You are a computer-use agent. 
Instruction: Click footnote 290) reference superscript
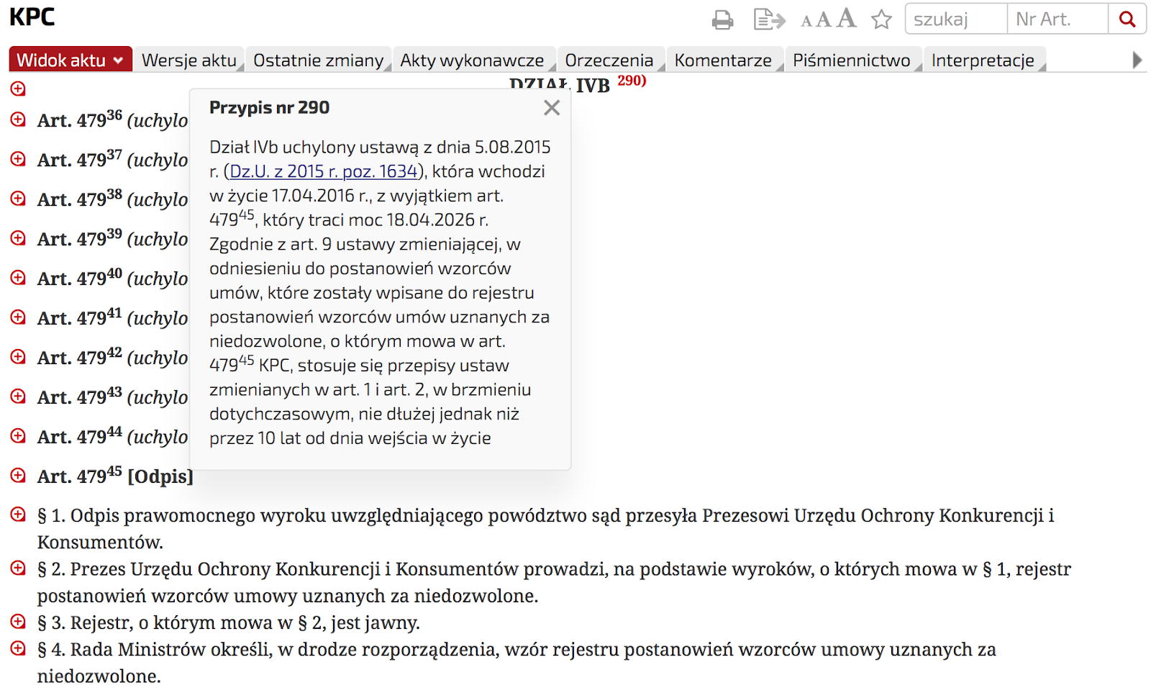coord(632,80)
